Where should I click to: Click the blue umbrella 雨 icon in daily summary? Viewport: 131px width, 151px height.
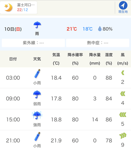pyautogui.click(x=37, y=25)
